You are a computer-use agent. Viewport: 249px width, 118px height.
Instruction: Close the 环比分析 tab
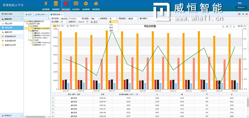[x=63, y=14]
